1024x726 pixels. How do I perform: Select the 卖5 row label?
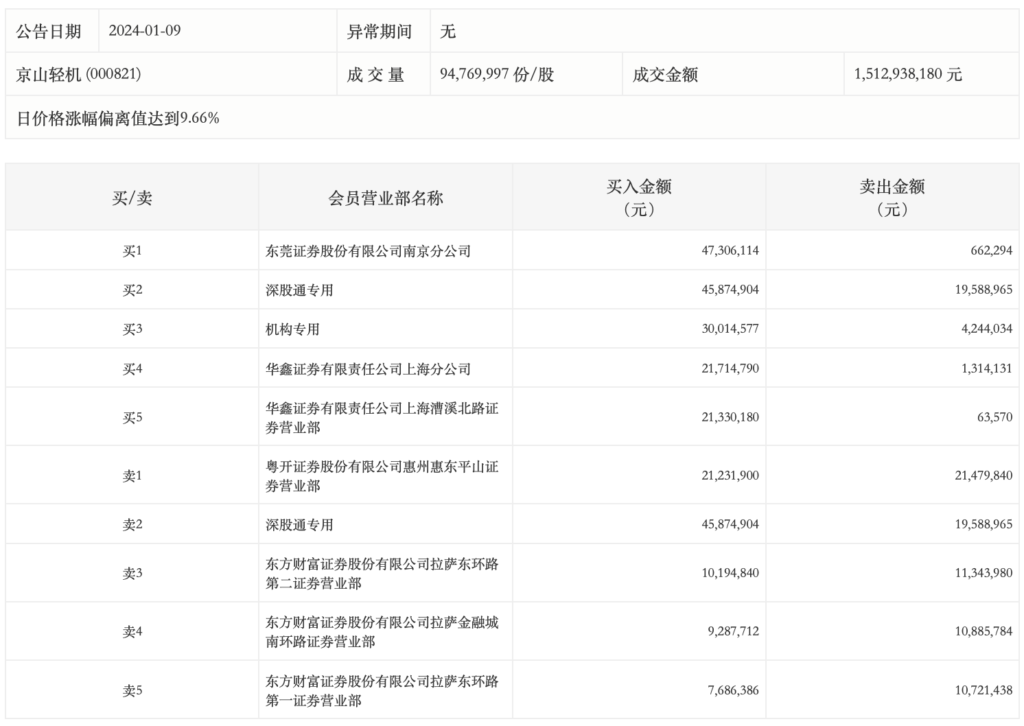pos(132,690)
